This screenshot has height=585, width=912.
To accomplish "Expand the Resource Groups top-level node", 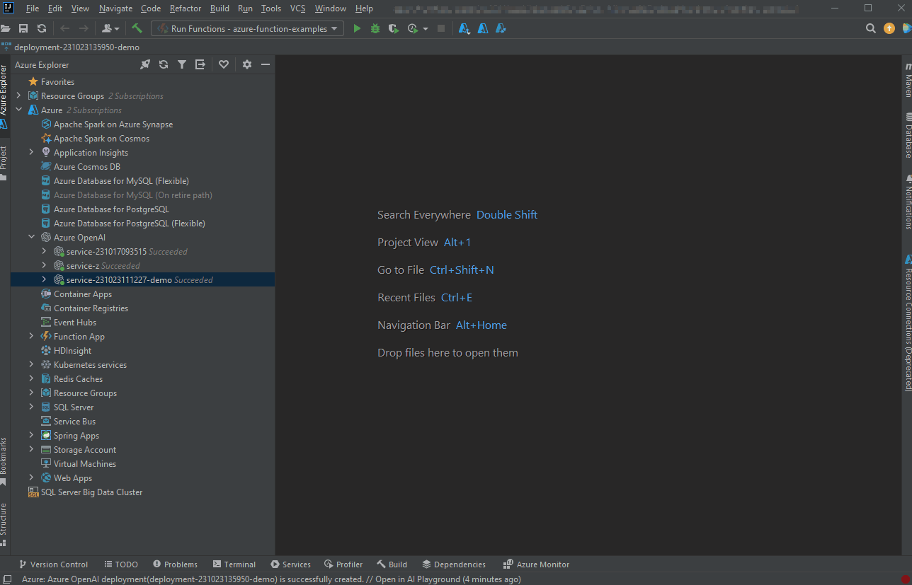I will (18, 95).
